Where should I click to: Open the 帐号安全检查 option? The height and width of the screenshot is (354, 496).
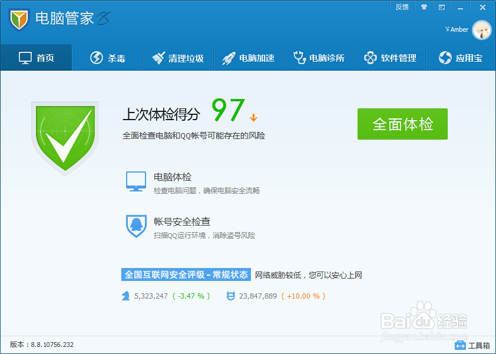[182, 221]
